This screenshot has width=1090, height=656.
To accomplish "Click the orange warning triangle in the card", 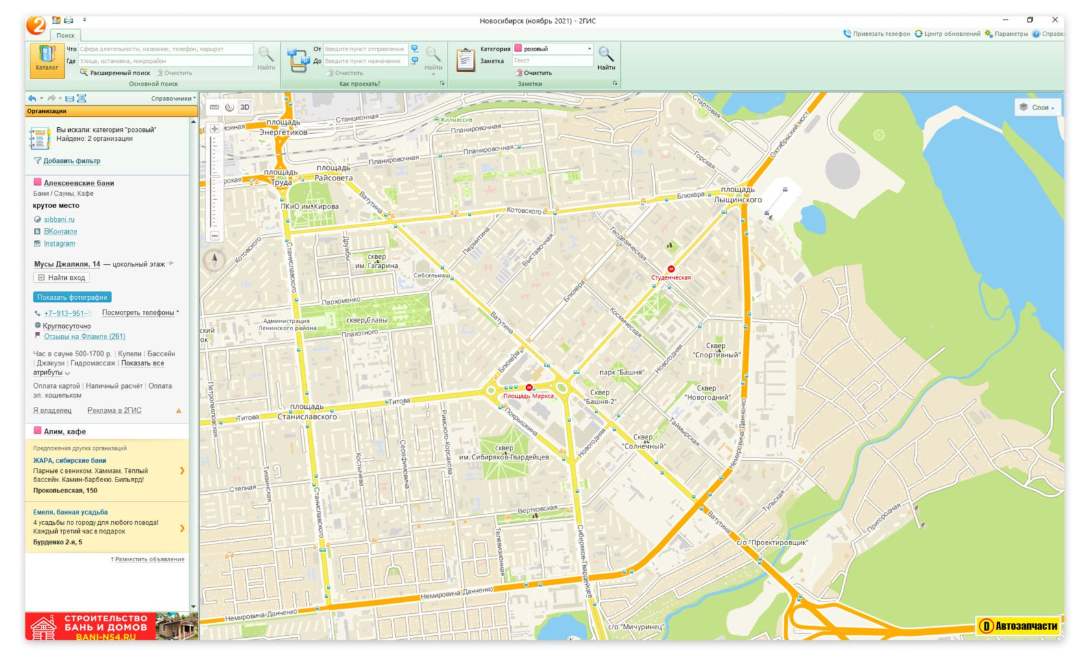I will [x=178, y=411].
